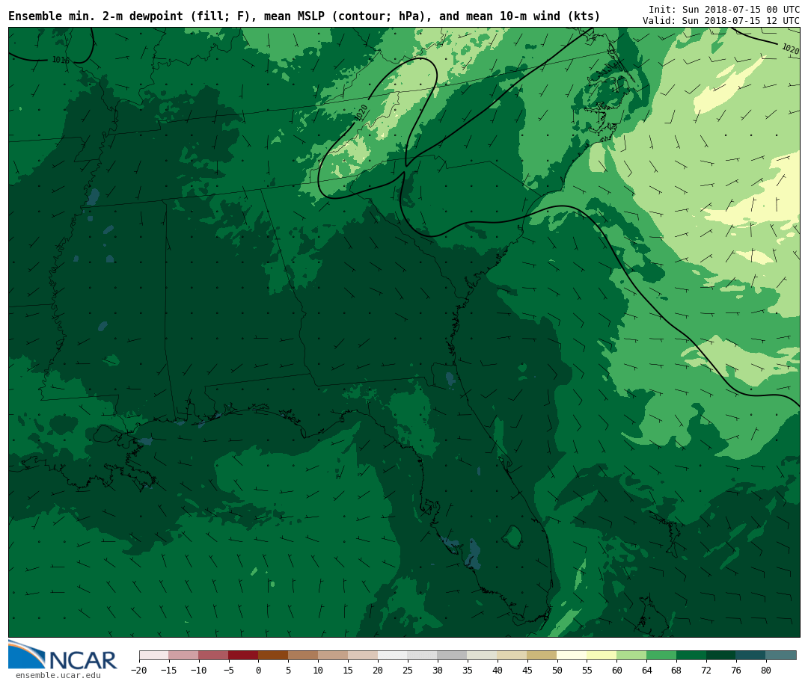Select the dark red -5 to 0 colorbar swatch
808x684 pixels.
coord(243,656)
